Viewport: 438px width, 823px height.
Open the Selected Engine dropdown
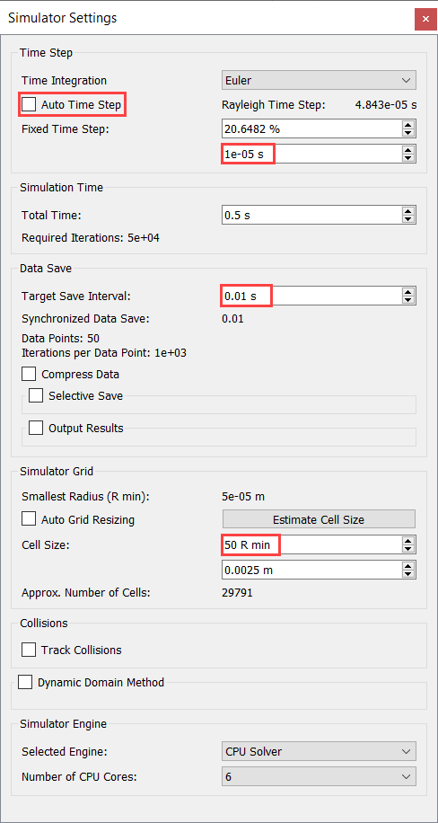click(x=319, y=751)
